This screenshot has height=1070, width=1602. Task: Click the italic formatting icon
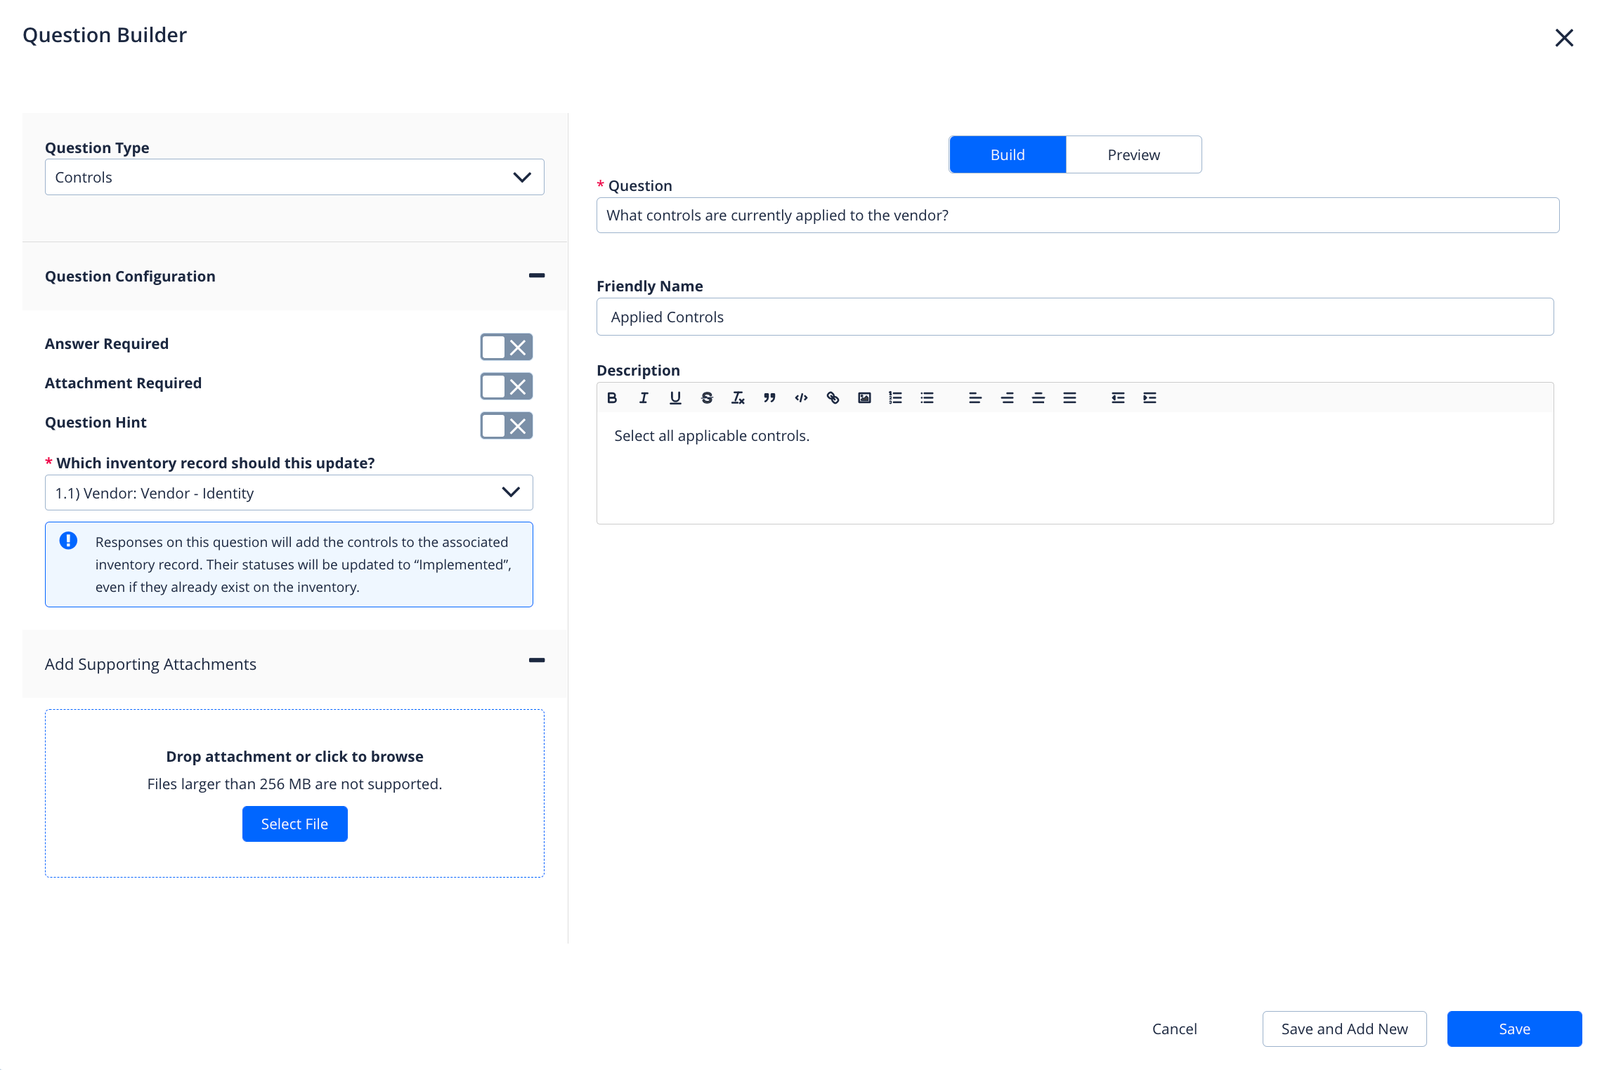click(644, 398)
